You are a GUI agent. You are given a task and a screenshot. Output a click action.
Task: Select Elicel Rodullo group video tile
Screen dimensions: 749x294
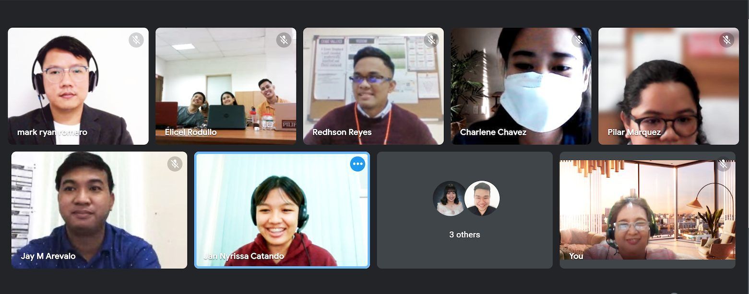(226, 86)
